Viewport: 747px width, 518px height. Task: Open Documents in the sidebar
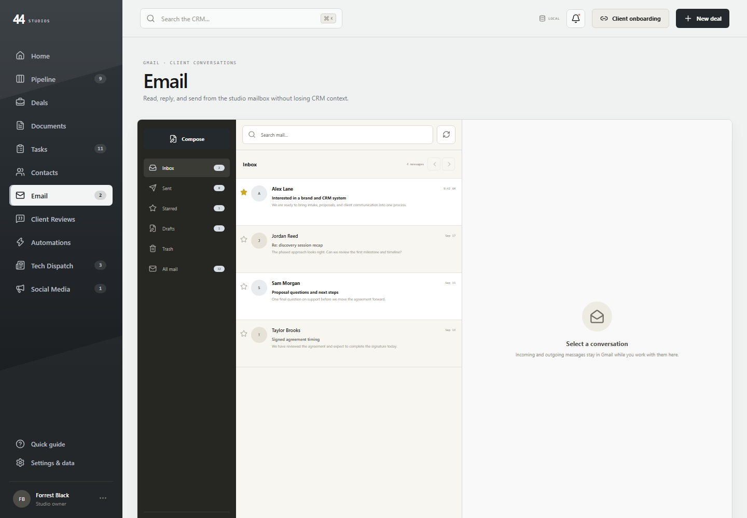pos(61,126)
